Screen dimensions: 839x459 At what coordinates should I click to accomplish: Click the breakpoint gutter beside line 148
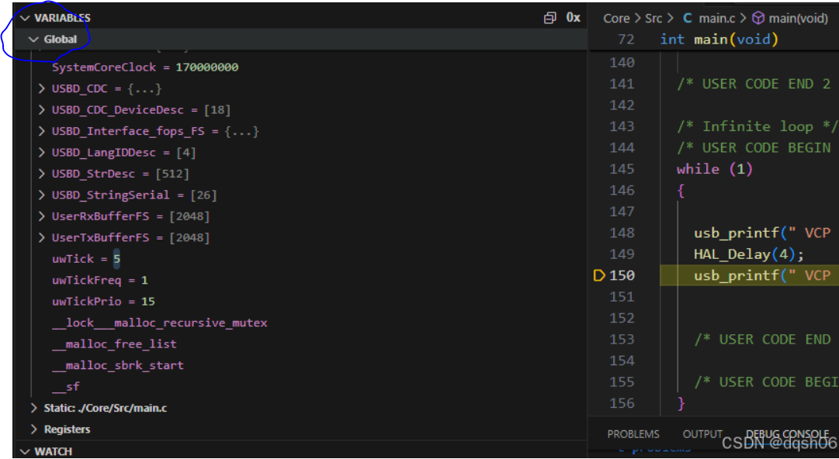598,233
